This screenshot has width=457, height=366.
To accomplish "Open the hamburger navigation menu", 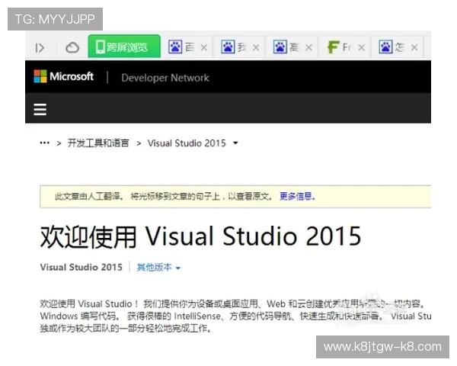I will 40,110.
